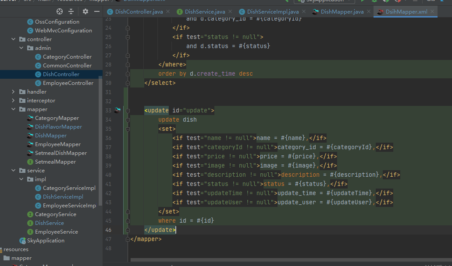The height and width of the screenshot is (266, 452).
Task: Open project panel gear settings
Action: [85, 11]
